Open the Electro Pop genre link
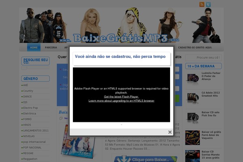Image resolution: width=243 pixels, height=162 pixels. click(30, 108)
